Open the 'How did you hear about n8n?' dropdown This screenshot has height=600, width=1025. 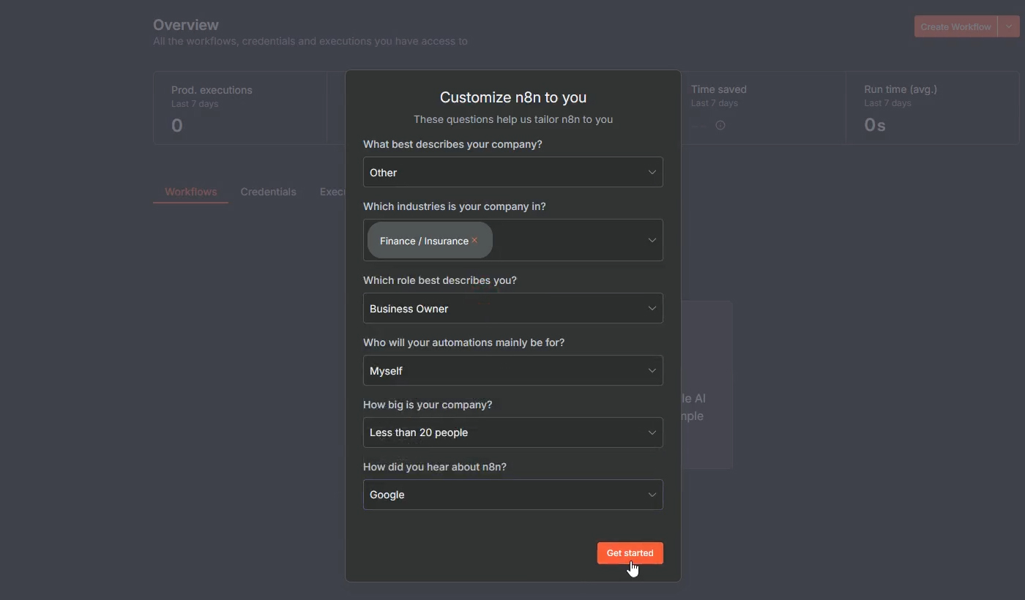point(512,495)
